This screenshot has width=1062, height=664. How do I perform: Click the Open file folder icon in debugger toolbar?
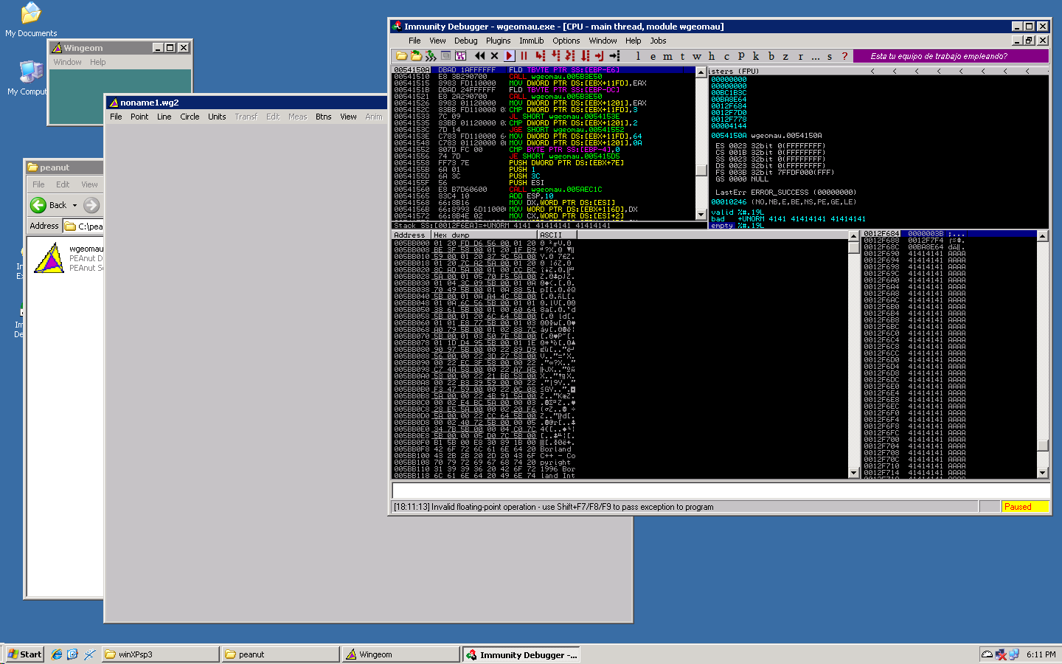click(x=401, y=56)
